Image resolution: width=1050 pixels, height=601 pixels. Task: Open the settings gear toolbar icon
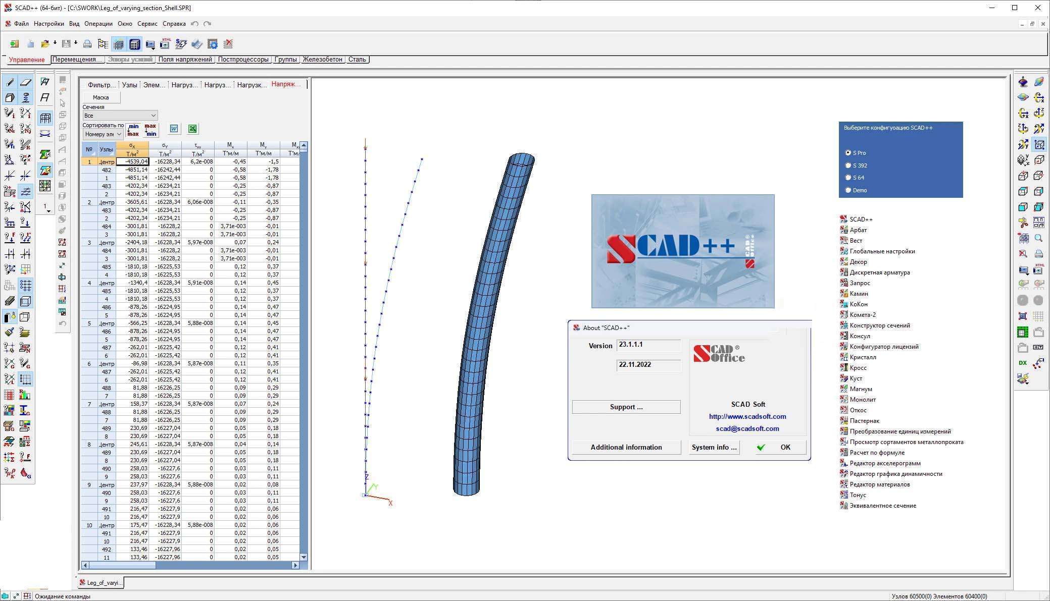(213, 44)
